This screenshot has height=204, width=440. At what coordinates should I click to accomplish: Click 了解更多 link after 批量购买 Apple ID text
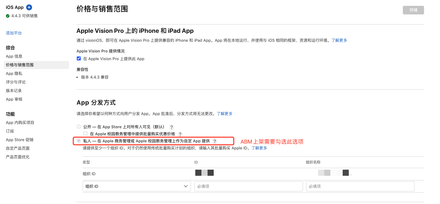click(x=259, y=148)
